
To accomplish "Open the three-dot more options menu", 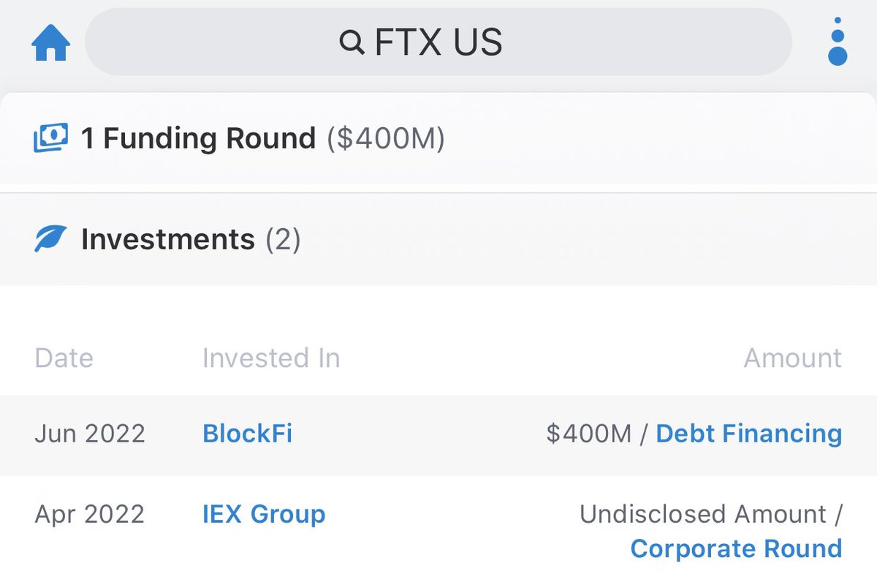I will coord(838,44).
